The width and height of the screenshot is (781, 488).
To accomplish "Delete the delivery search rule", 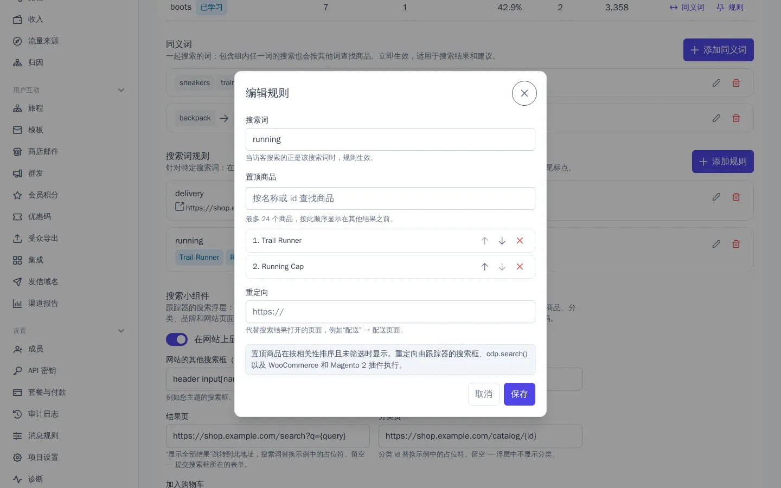I will pyautogui.click(x=736, y=197).
